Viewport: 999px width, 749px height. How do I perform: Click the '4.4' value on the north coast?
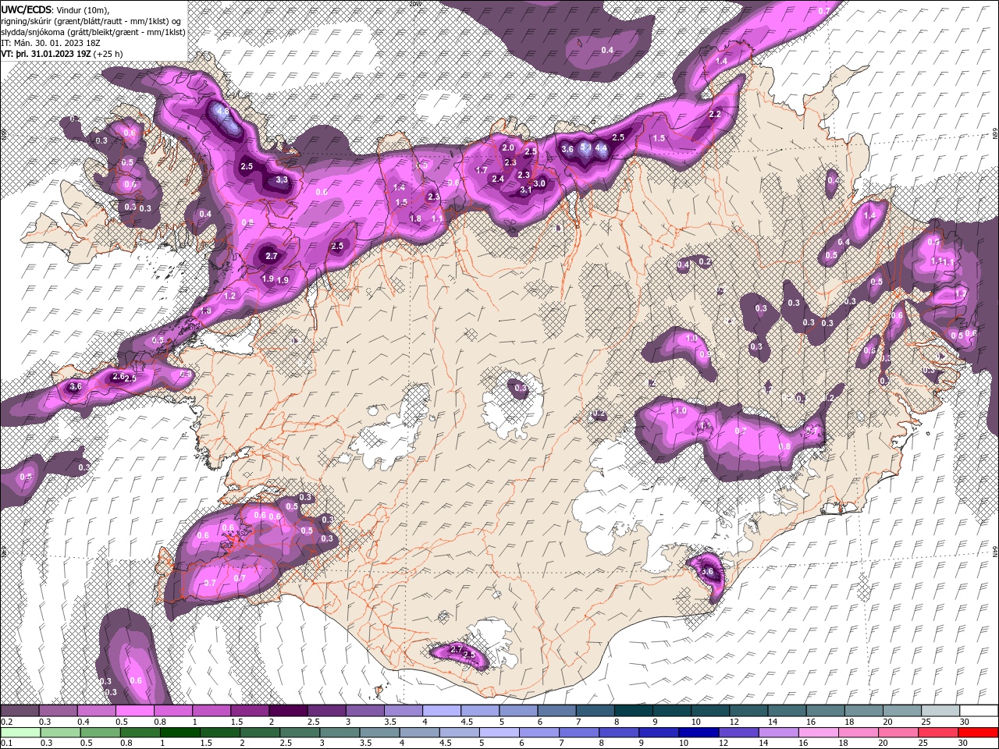600,147
